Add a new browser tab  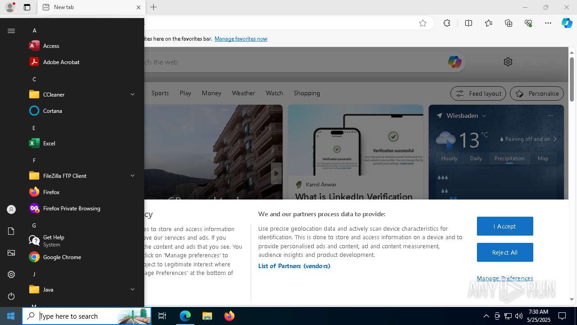(154, 7)
